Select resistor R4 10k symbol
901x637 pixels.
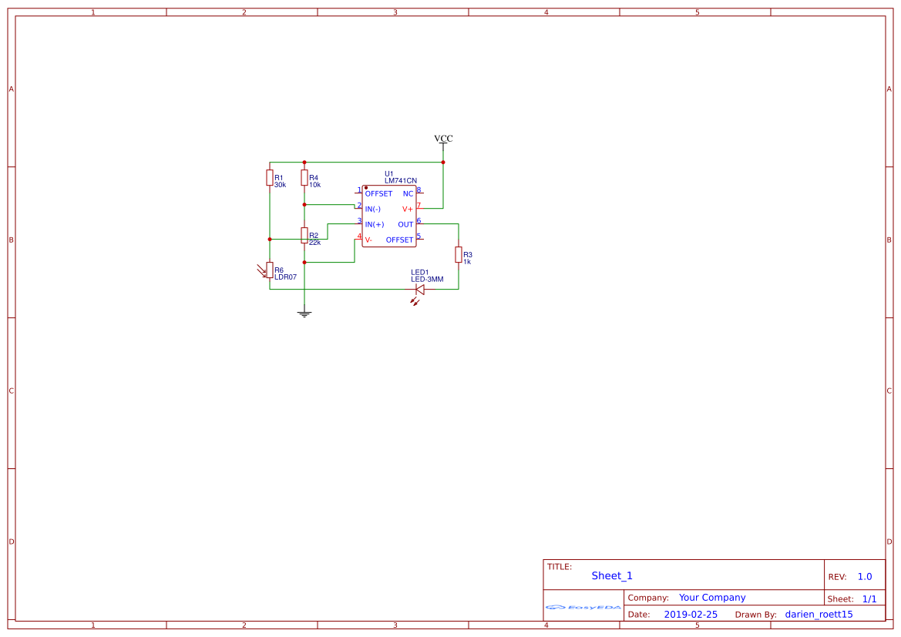304,179
